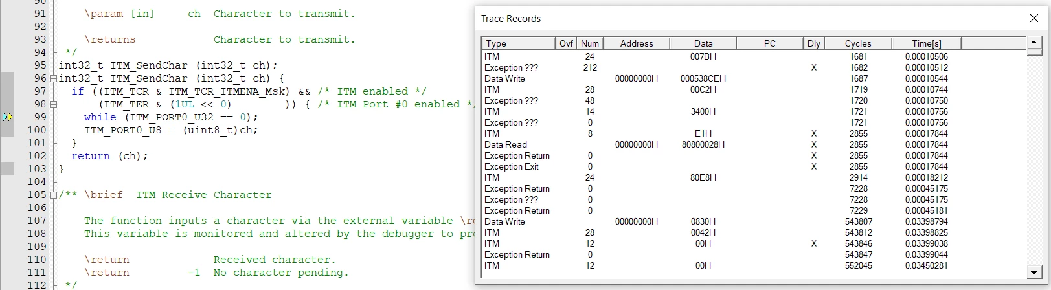
Task: Collapse the fold marker at line 98
Action: [x=54, y=104]
